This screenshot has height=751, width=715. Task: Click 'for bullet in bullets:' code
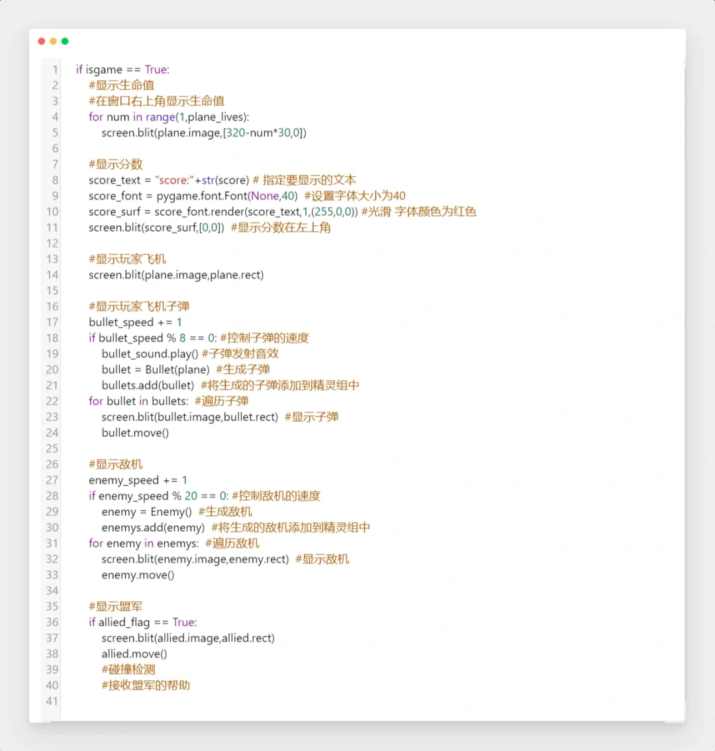coord(138,401)
